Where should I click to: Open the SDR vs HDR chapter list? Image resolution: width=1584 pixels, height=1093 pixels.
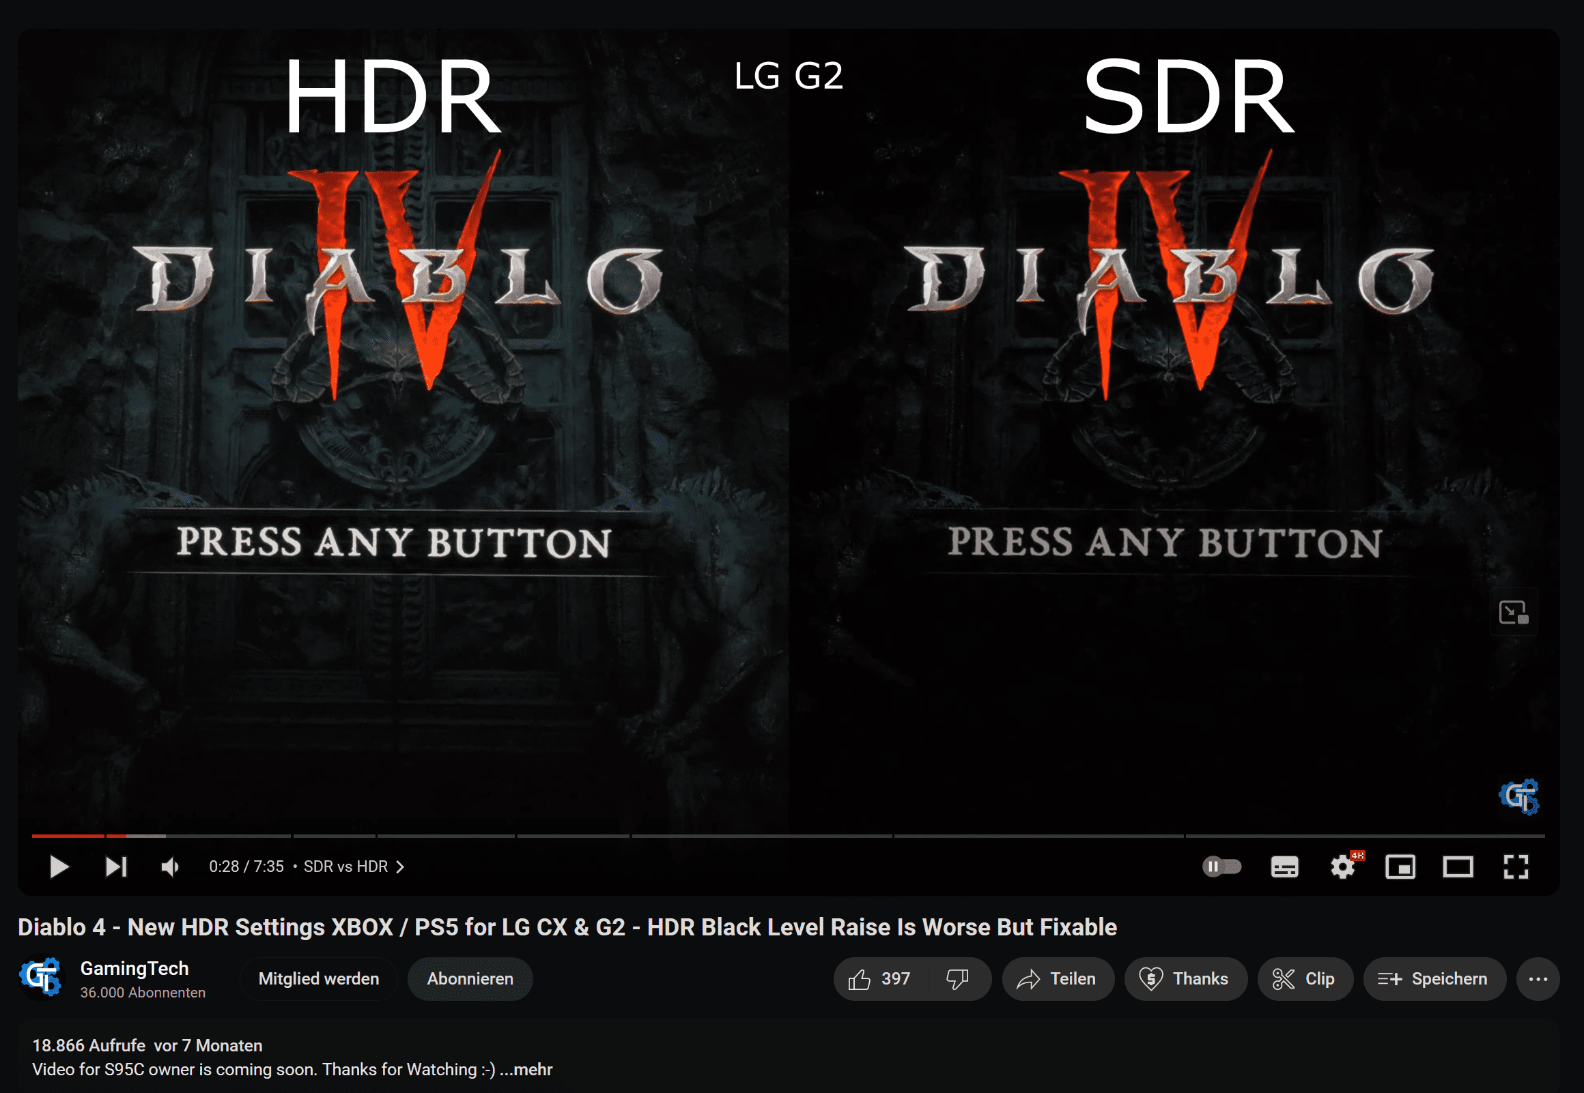click(x=354, y=867)
